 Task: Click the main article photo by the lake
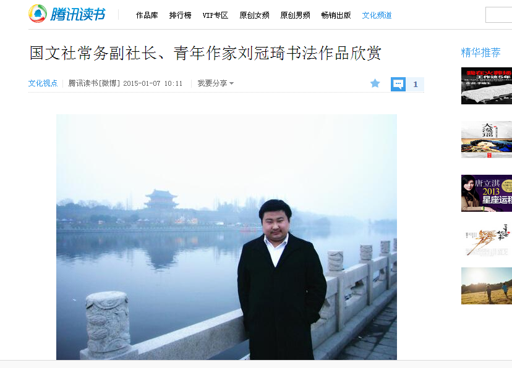click(226, 237)
